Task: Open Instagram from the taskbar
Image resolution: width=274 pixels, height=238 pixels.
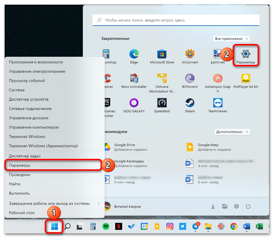Action: (x=170, y=226)
